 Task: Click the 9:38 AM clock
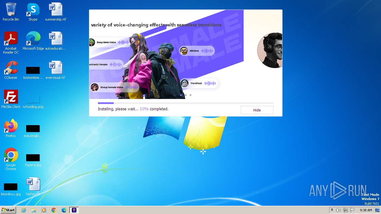tap(366, 210)
